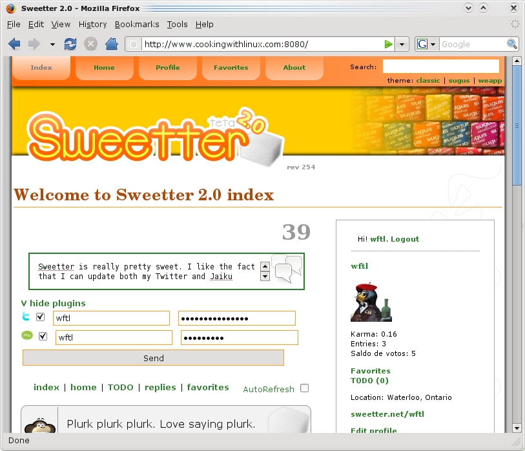Click the green Go arrow in address bar
Image resolution: width=525 pixels, height=451 pixels.
point(388,44)
